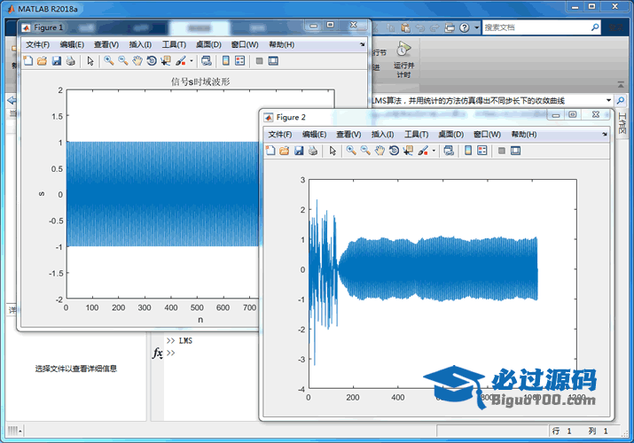This screenshot has width=634, height=443.
Task: Open 帮助(H) menu in Figure 1
Action: pos(281,44)
